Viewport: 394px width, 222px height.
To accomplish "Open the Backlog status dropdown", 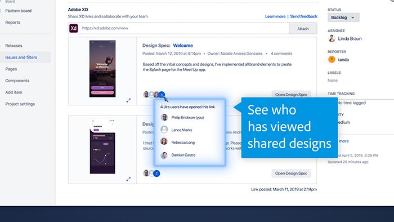I will point(343,17).
